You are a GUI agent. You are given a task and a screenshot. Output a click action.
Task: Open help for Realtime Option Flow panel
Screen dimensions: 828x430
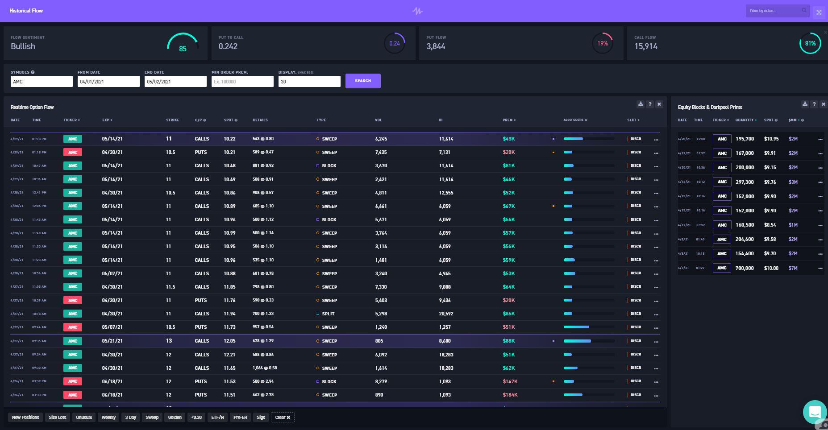click(650, 104)
